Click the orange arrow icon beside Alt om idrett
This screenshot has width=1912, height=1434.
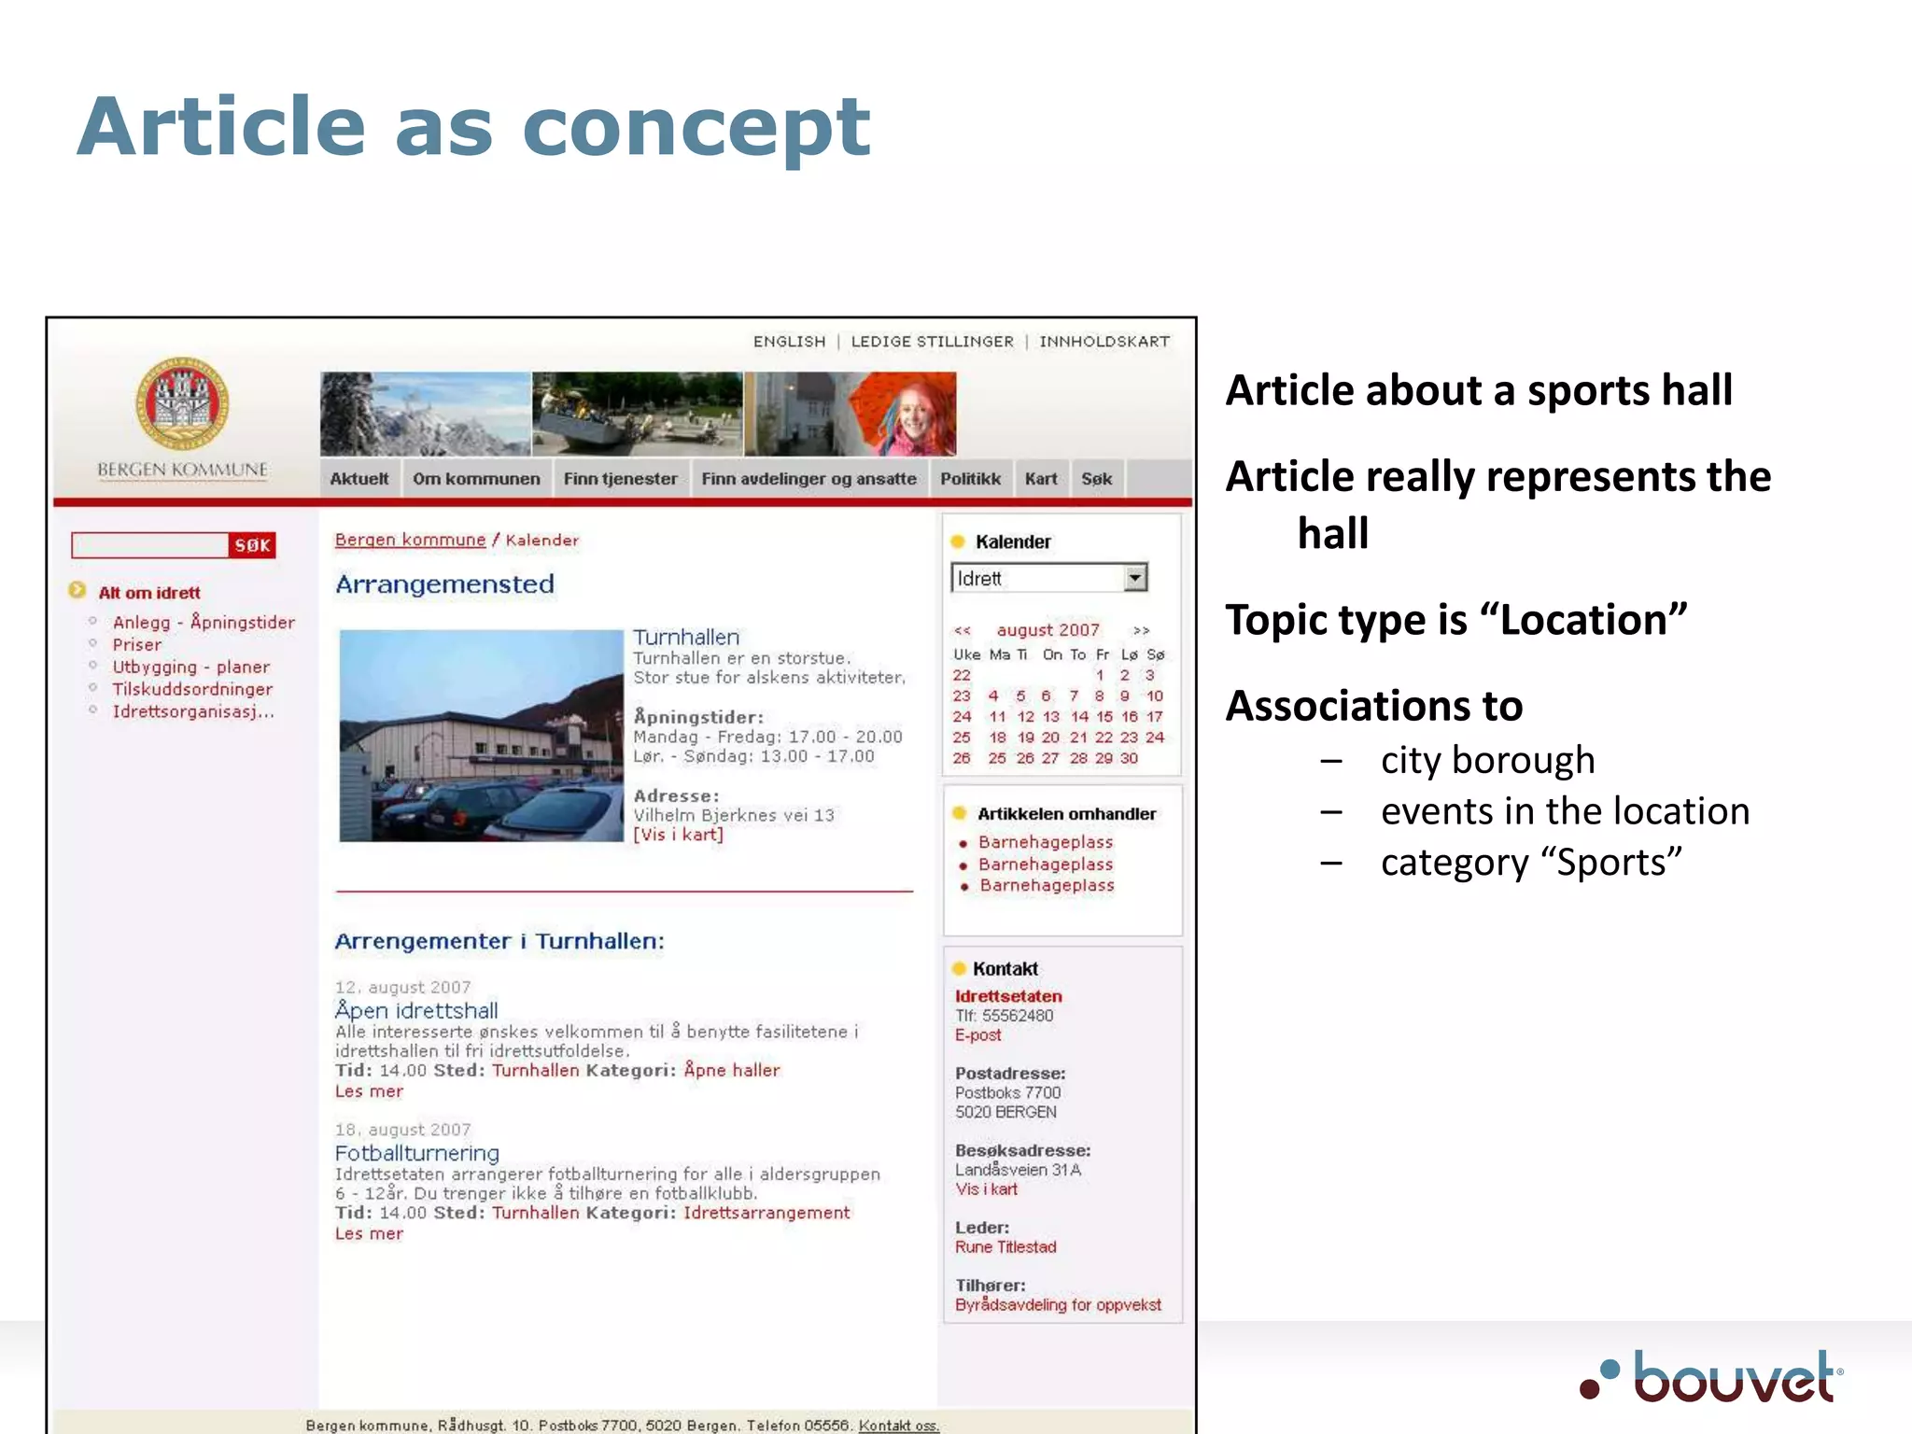coord(77,591)
